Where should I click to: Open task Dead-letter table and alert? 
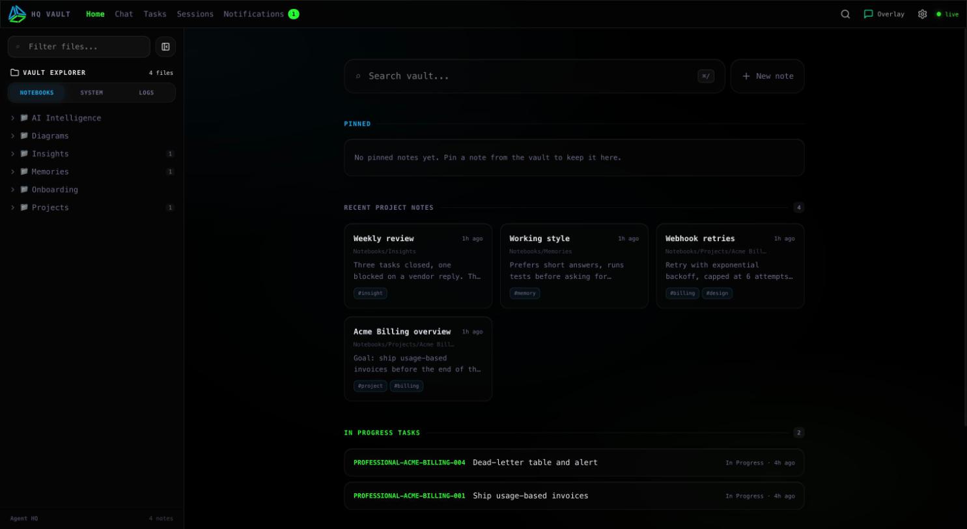click(x=574, y=463)
